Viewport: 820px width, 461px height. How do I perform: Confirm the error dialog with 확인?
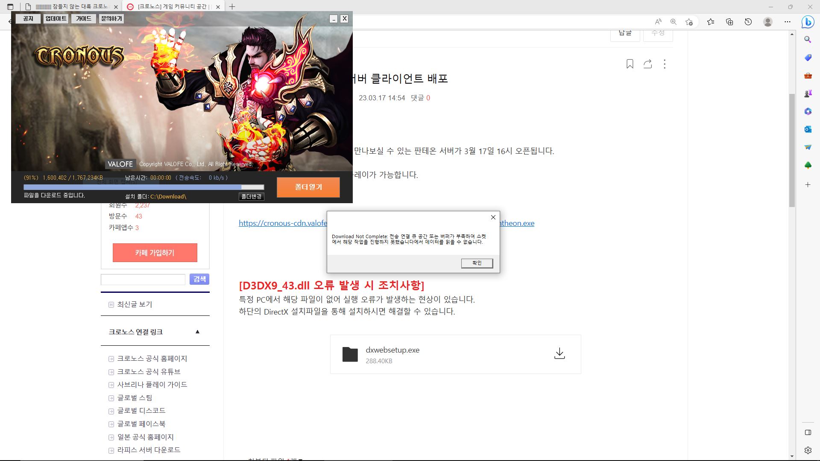(x=477, y=263)
